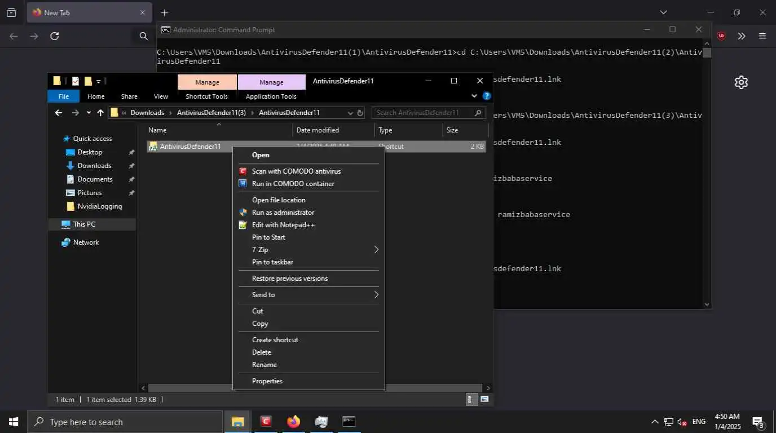Click Explorer back arrow
The width and height of the screenshot is (776, 433).
tap(59, 113)
